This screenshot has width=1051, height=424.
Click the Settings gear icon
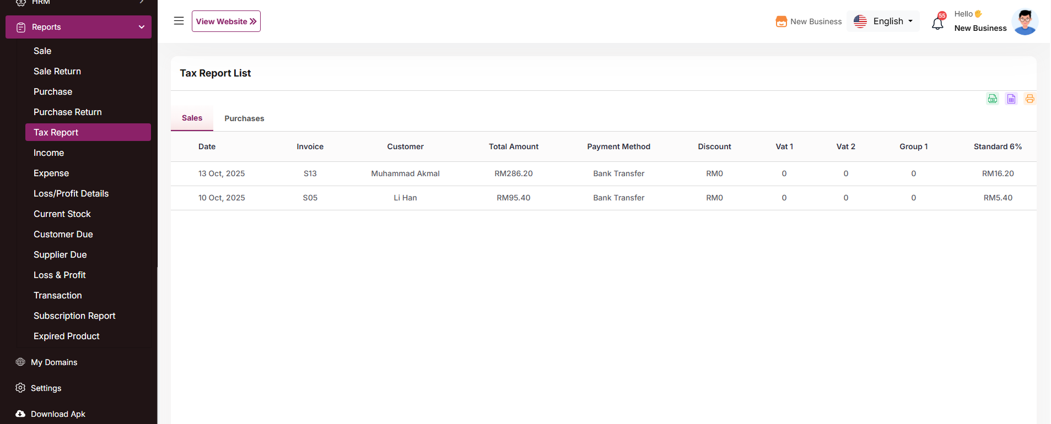point(20,388)
